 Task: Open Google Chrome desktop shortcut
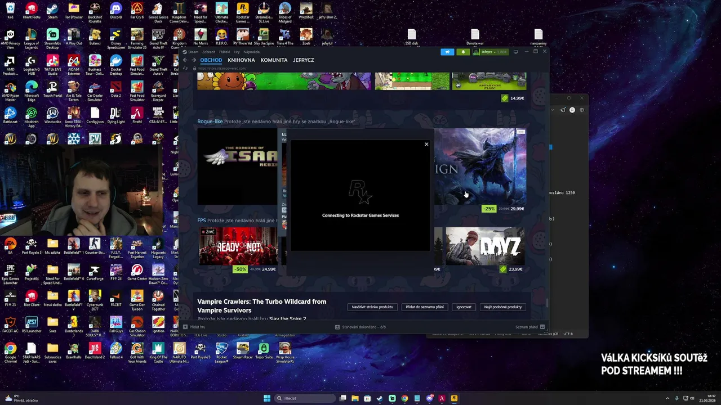pyautogui.click(x=10, y=352)
